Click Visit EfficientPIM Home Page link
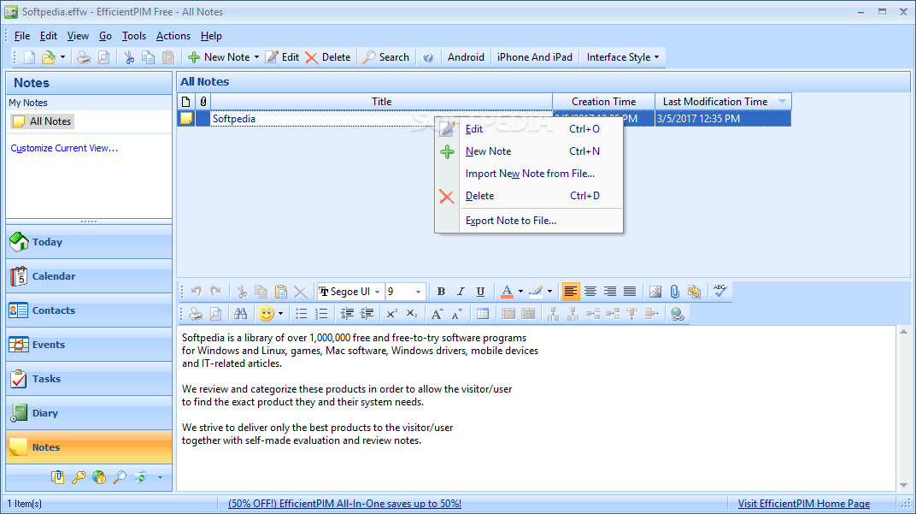The image size is (916, 514). tap(804, 504)
